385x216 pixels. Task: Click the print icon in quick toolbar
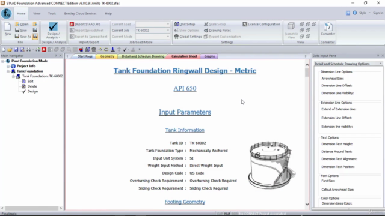click(28, 49)
